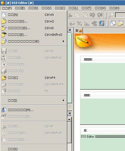Click the crossed-arrows toolbar icon beside the histogram
The height and width of the screenshot is (151, 125).
pyautogui.click(x=80, y=23)
